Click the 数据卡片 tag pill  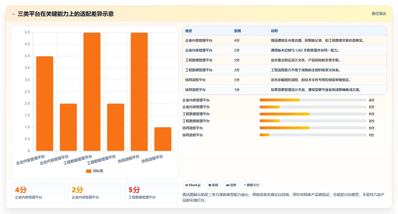point(252,185)
